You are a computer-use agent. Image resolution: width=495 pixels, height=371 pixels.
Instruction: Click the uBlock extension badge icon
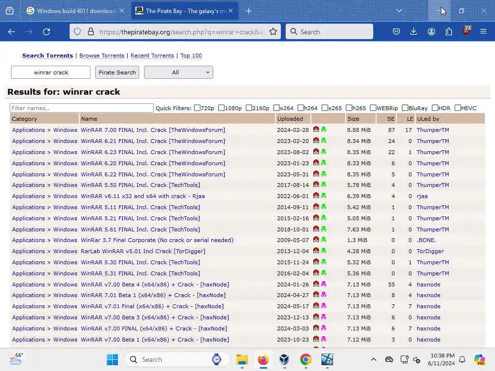coord(466,30)
